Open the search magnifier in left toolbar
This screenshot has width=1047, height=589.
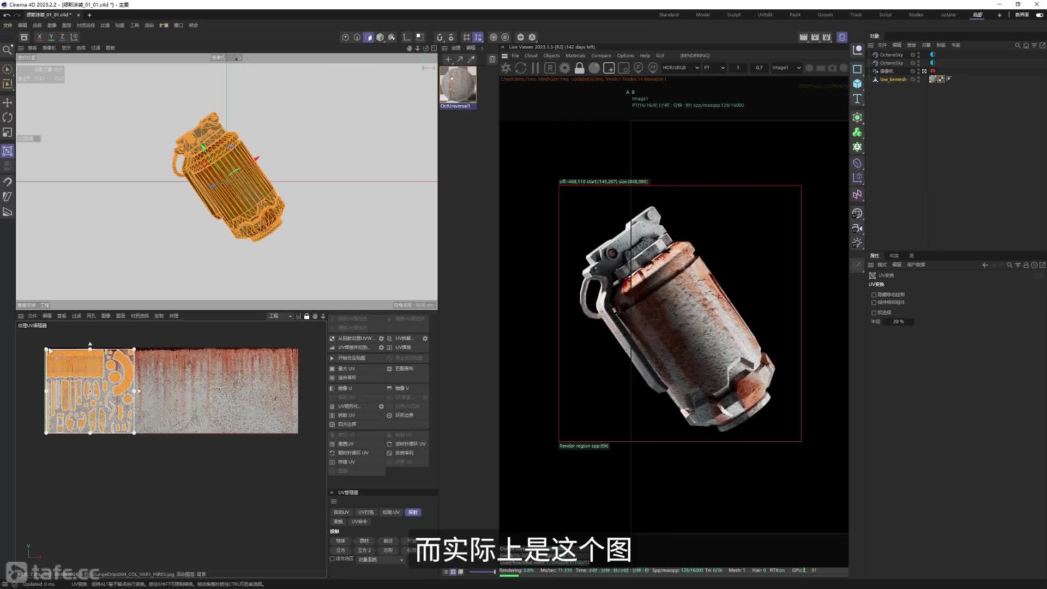(7, 50)
